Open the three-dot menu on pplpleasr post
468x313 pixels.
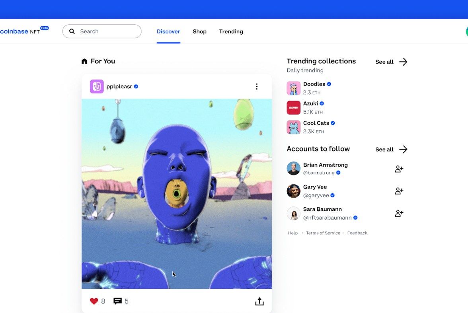[257, 87]
